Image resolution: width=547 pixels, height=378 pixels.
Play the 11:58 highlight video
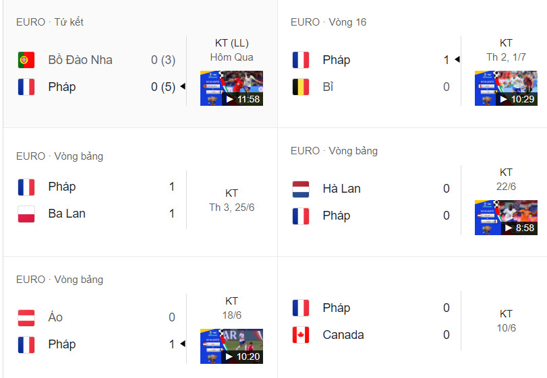point(231,88)
